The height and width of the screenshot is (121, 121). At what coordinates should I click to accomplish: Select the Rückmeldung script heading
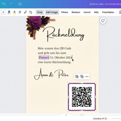[x=64, y=34]
